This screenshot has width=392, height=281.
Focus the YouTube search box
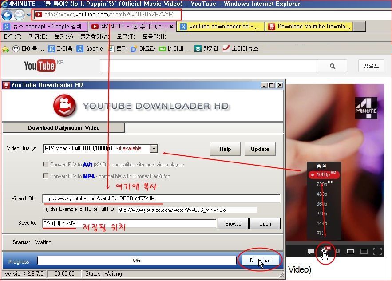[209, 66]
